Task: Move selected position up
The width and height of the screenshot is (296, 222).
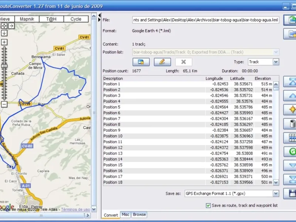Action: (290, 96)
